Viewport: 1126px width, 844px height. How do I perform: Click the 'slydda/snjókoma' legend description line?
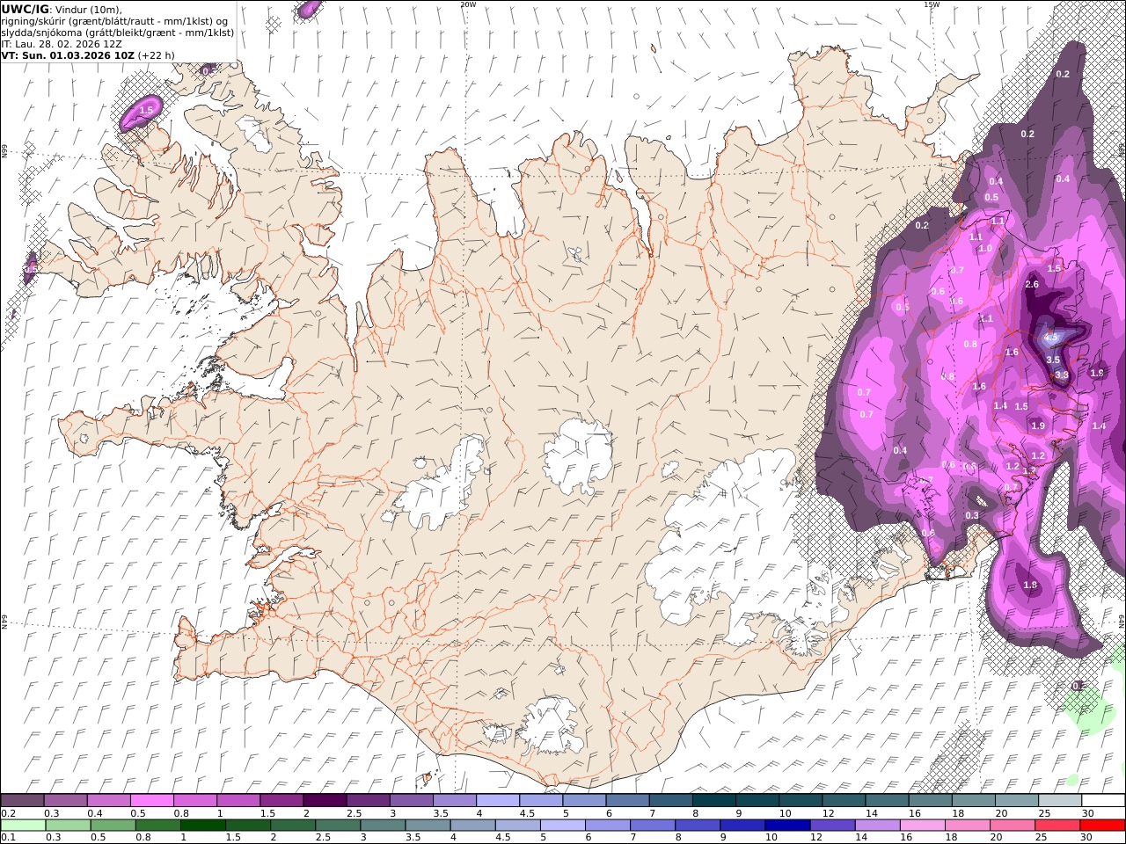[x=118, y=32]
